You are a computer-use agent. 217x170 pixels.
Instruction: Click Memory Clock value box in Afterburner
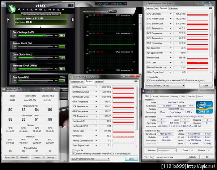(x=62, y=69)
